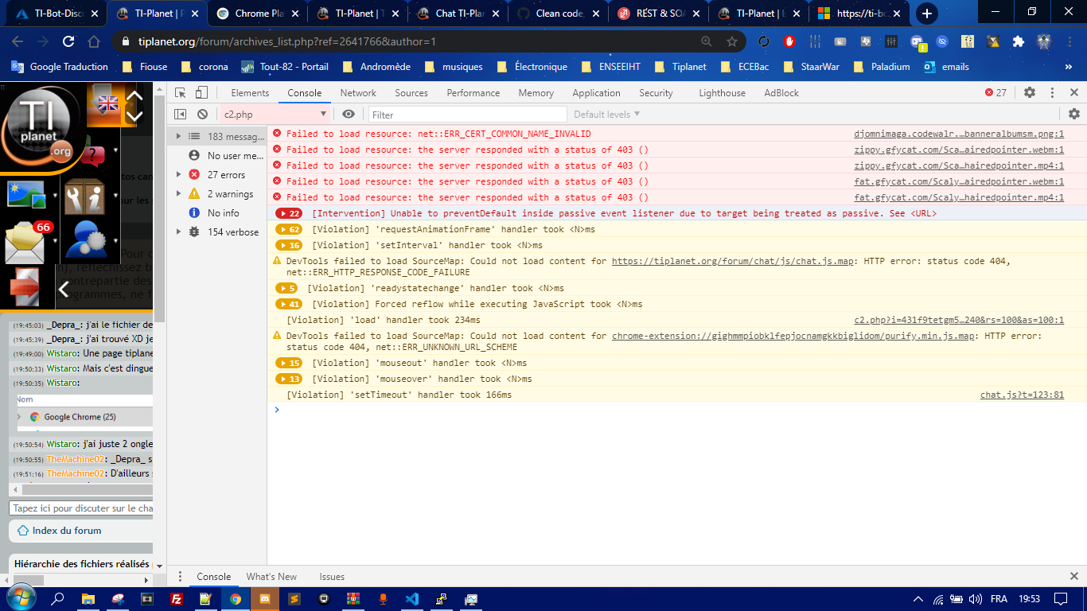Expand the 27 errors sidebar group
1087x611 pixels.
click(x=178, y=175)
